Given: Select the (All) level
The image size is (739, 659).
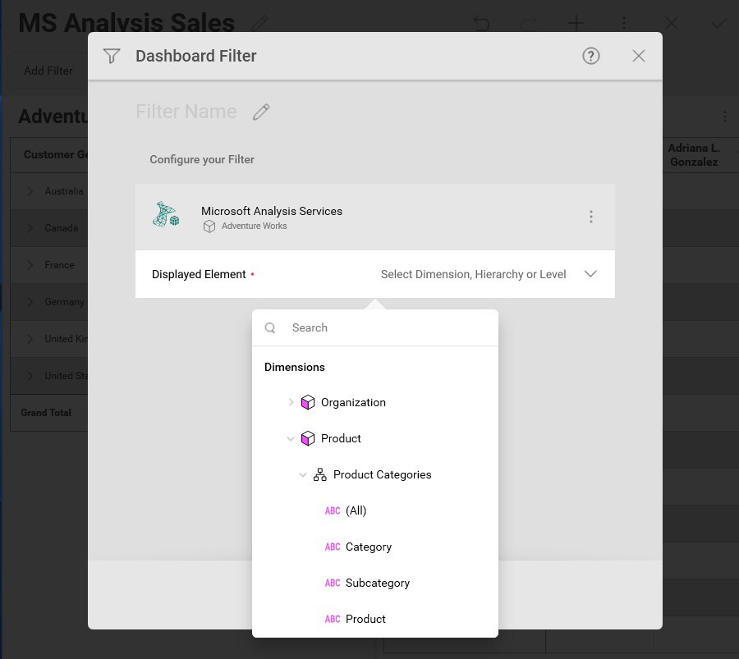Looking at the screenshot, I should [x=356, y=510].
